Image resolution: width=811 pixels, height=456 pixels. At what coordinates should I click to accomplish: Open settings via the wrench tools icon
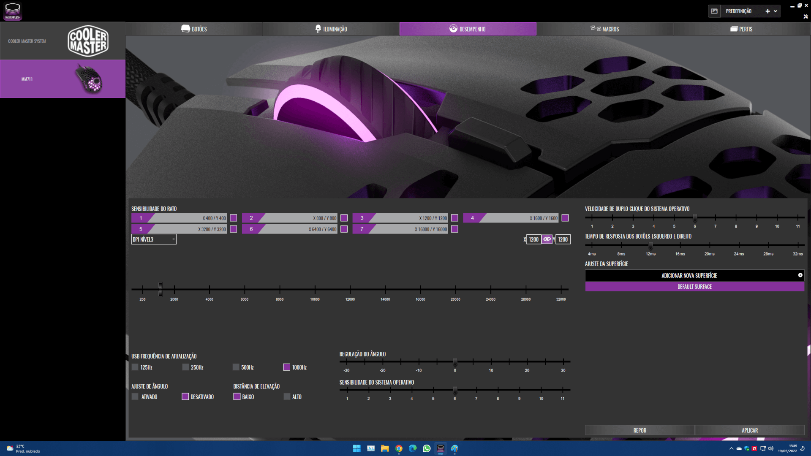[x=806, y=16]
